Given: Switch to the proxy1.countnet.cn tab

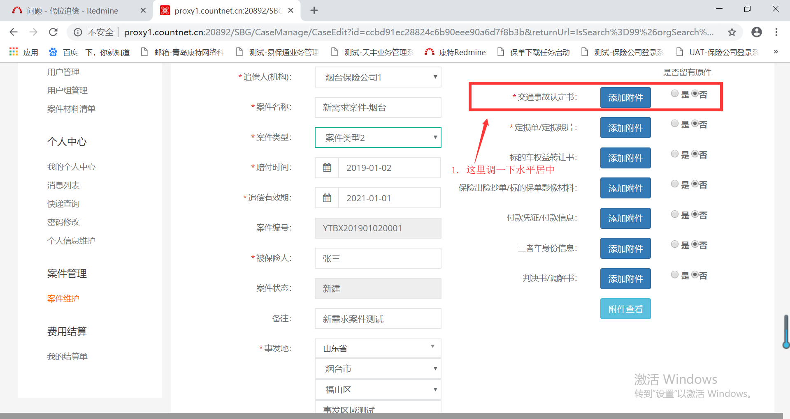Looking at the screenshot, I should pyautogui.click(x=227, y=11).
